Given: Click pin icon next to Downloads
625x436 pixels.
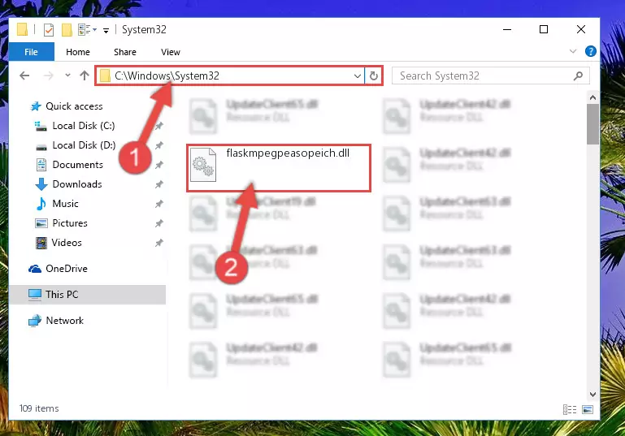Looking at the screenshot, I should (159, 184).
